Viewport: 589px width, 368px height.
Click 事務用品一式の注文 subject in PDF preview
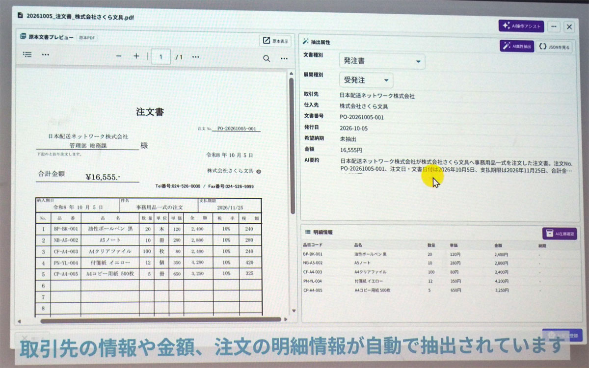coord(159,208)
